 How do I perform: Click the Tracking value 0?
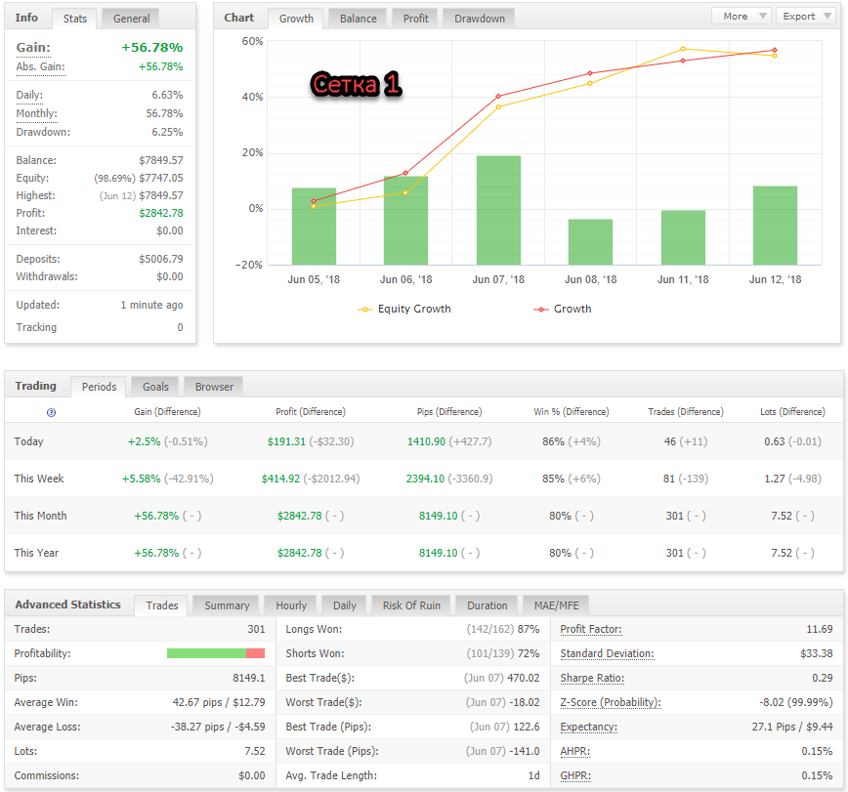click(180, 327)
